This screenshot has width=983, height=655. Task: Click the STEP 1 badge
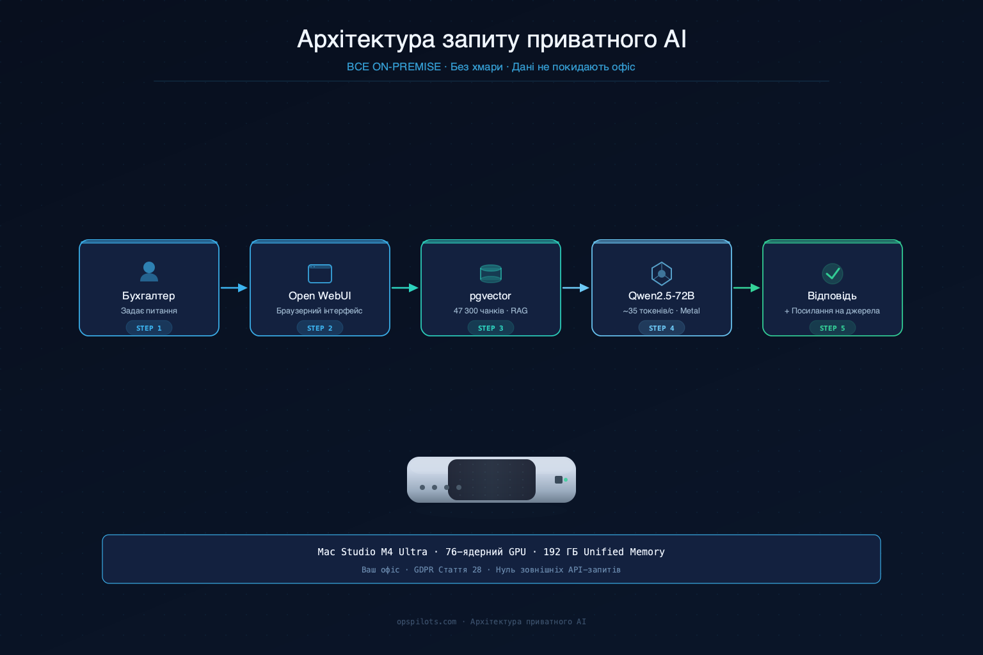(x=149, y=328)
